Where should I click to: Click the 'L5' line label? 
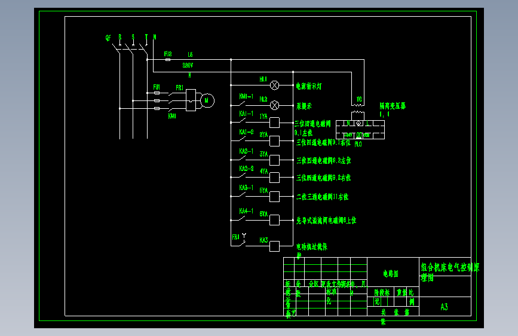(190, 54)
